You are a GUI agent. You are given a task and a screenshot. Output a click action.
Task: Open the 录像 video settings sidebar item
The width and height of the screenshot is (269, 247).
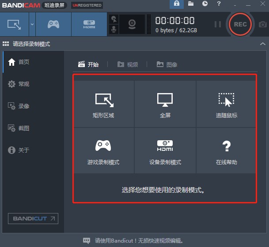tap(34, 106)
